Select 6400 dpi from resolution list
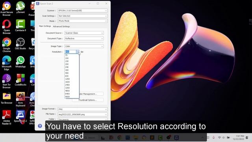The width and height of the screenshot is (252, 142). (x=72, y=94)
